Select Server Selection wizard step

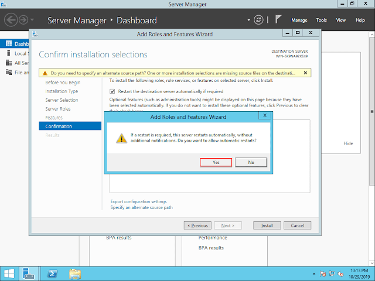coord(62,100)
